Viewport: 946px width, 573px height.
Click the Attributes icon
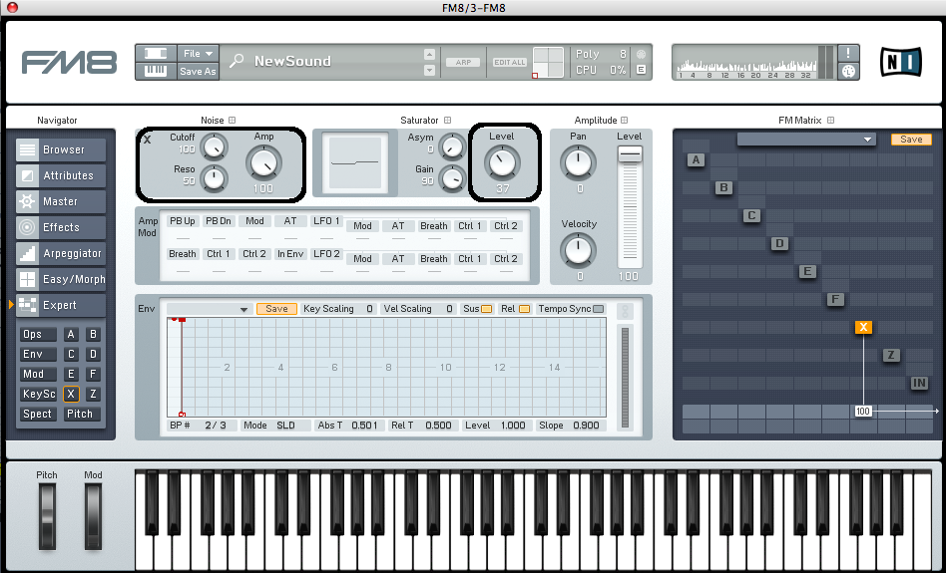click(27, 175)
